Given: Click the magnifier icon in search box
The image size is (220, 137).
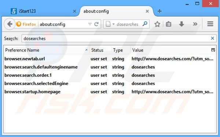Looking at the screenshot, I should (145, 24).
